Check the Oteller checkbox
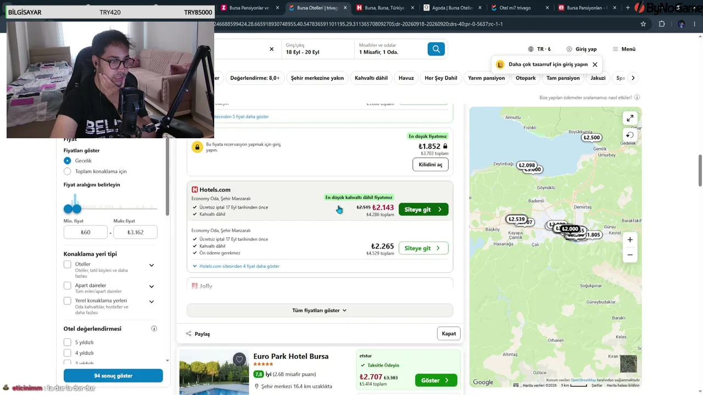The width and height of the screenshot is (703, 395). point(68,264)
